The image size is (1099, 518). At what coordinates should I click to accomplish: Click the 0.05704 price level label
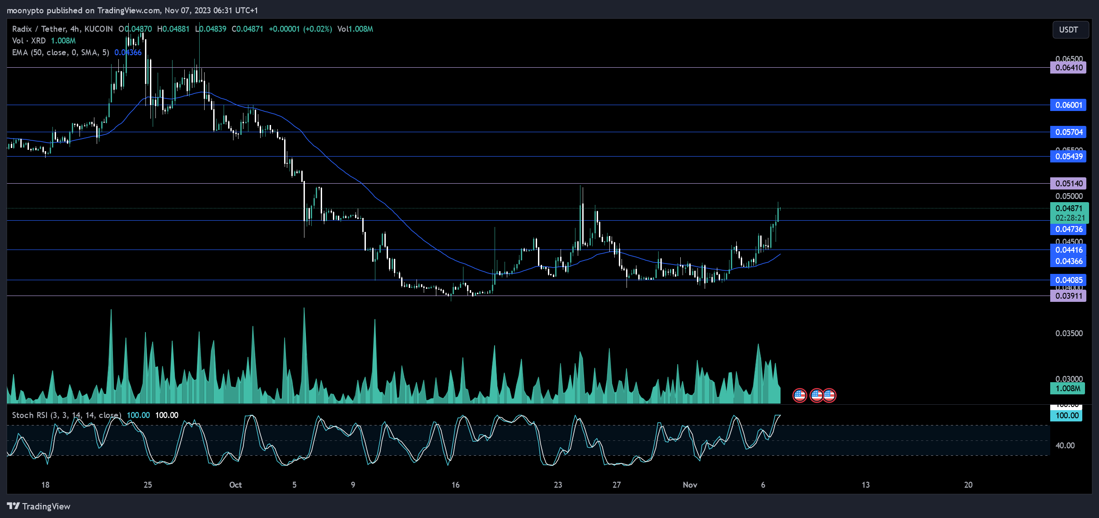tap(1068, 132)
